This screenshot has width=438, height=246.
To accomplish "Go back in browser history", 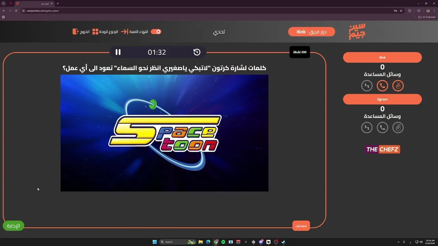I will point(4,11).
